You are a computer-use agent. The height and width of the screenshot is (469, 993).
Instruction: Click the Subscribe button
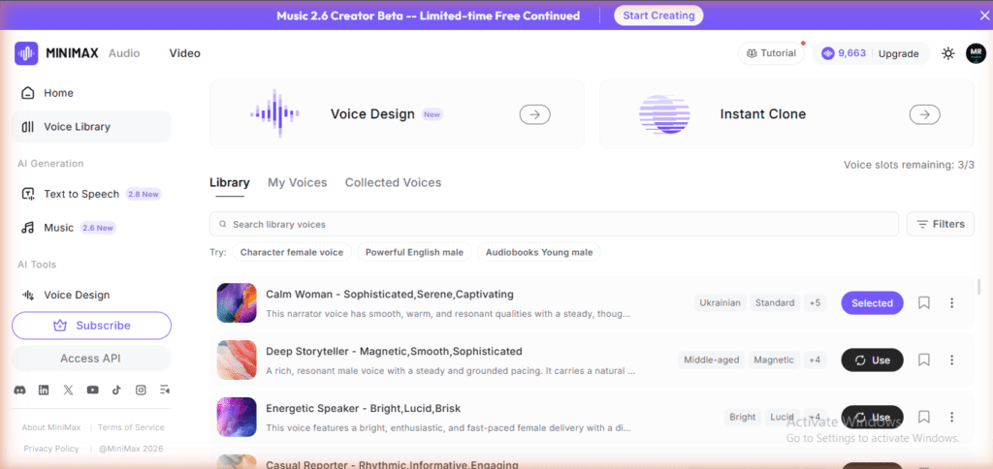(91, 326)
